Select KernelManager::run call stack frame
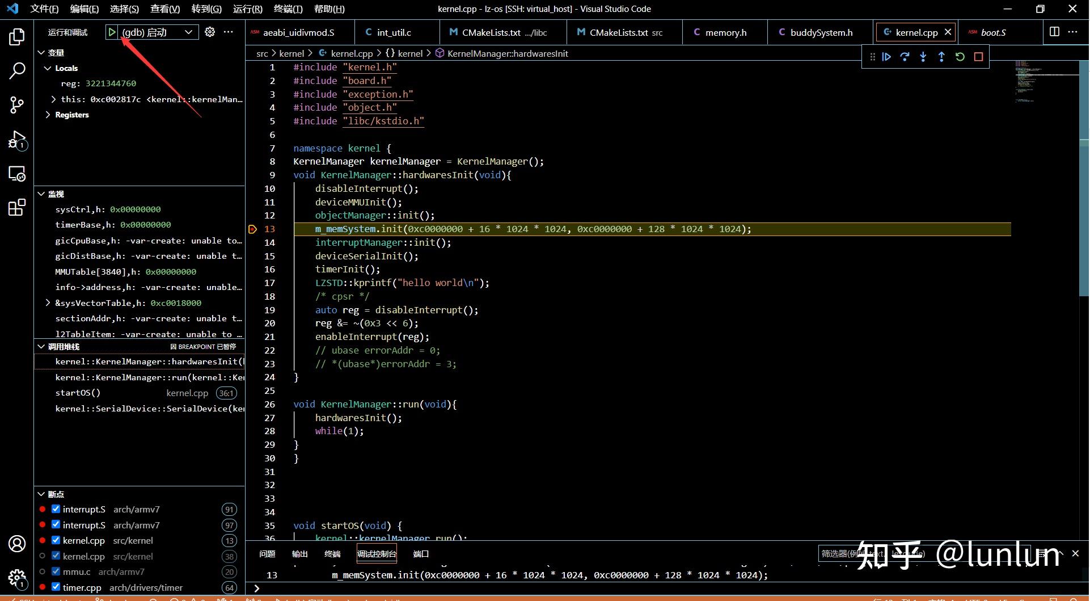 (140, 377)
